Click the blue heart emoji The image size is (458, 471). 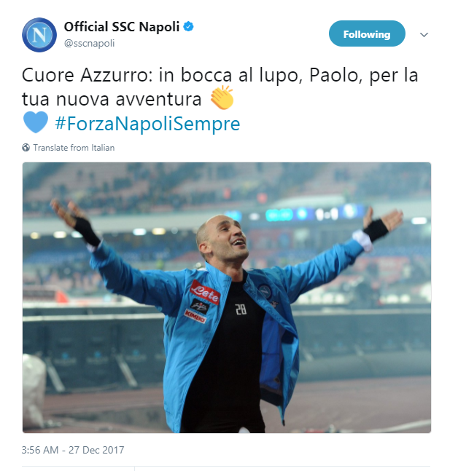(36, 122)
